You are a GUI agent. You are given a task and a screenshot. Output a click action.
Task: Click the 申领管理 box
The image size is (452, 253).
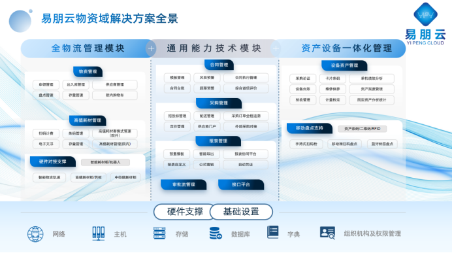click(46, 84)
